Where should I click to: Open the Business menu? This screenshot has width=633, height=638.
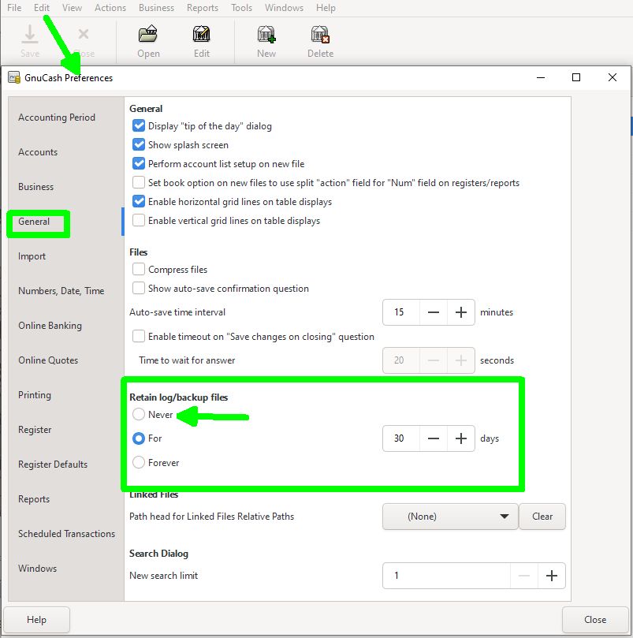coord(156,8)
